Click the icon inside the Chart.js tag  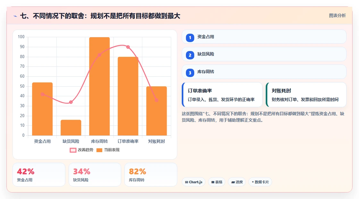187,182
